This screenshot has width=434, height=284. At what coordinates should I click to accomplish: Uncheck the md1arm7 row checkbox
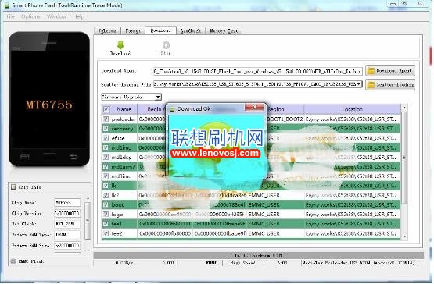pos(106,167)
